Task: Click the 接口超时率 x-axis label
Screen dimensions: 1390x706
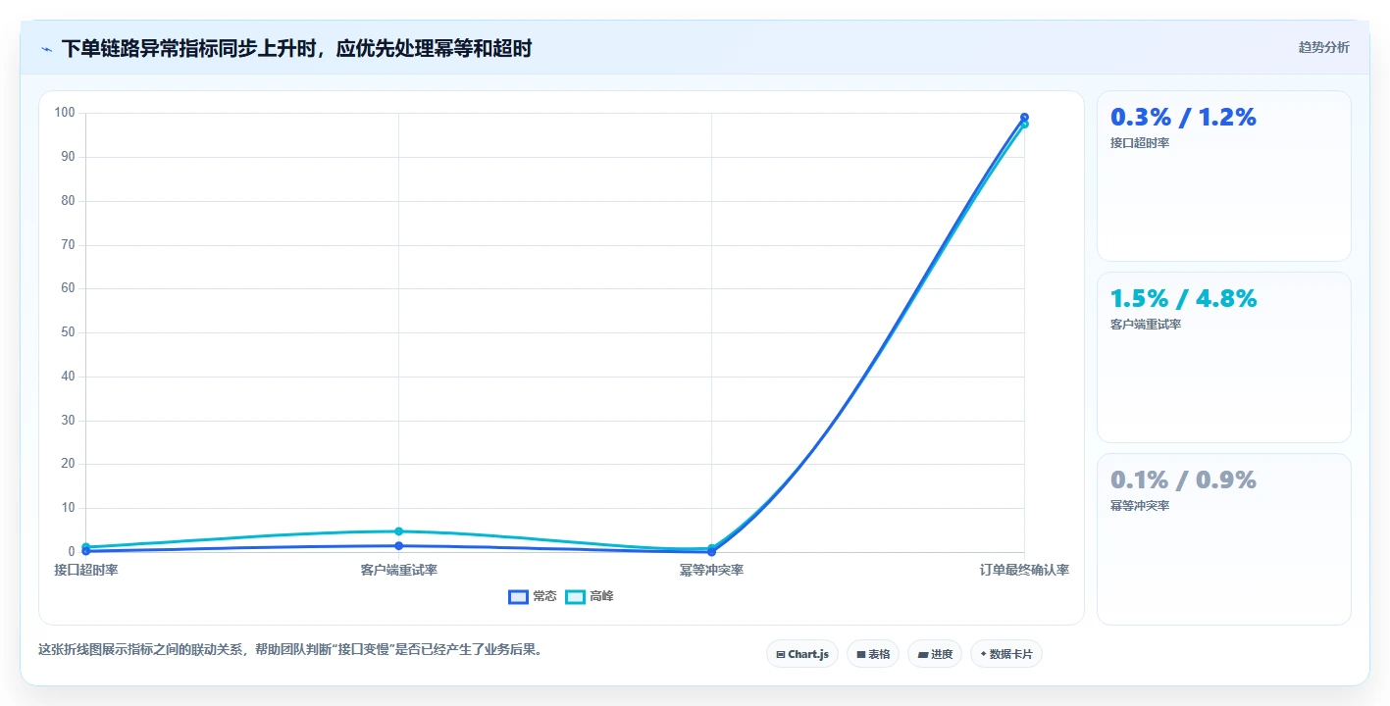Action: point(86,570)
